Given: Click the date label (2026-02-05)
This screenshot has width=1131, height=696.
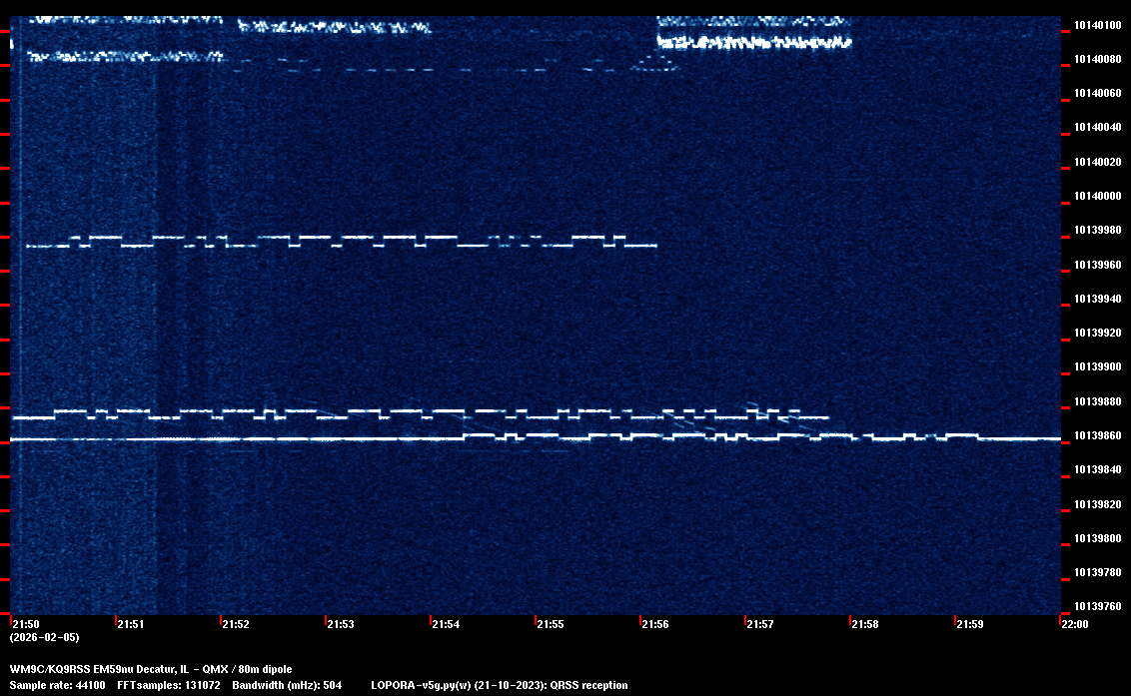Looking at the screenshot, I should point(44,637).
